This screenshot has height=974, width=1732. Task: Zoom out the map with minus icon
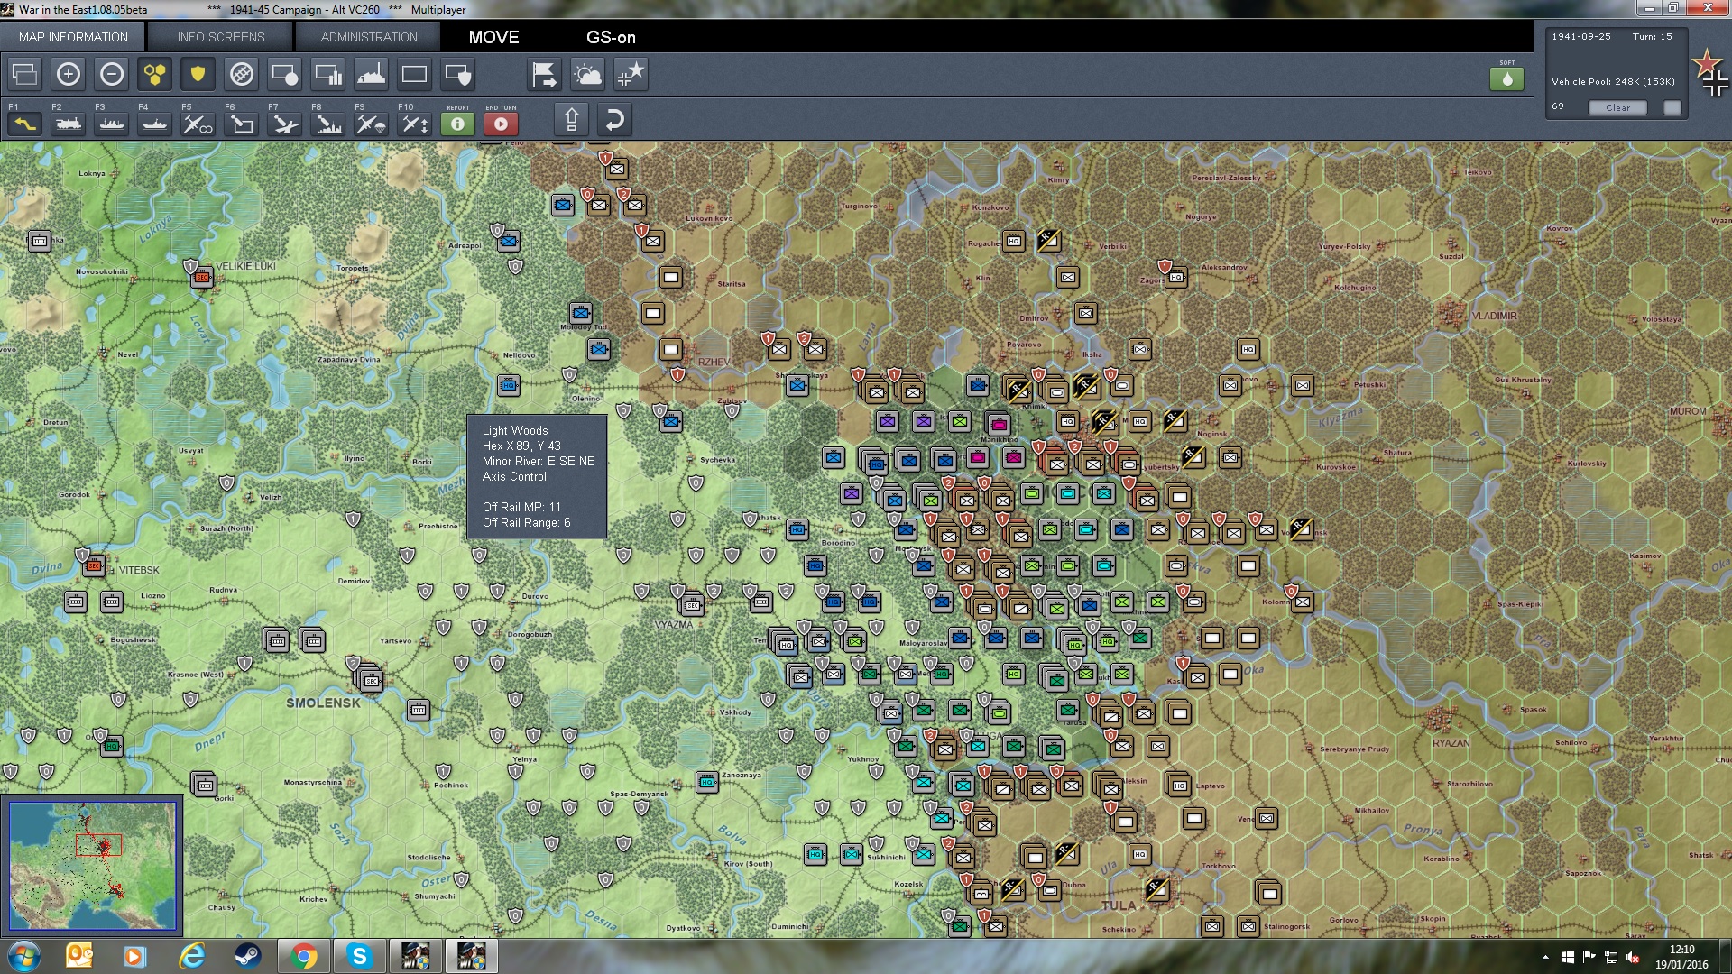pos(111,74)
